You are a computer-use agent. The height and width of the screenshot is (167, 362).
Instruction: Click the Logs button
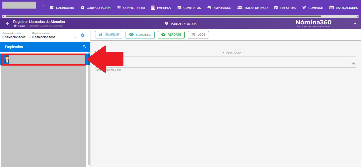pos(198,35)
